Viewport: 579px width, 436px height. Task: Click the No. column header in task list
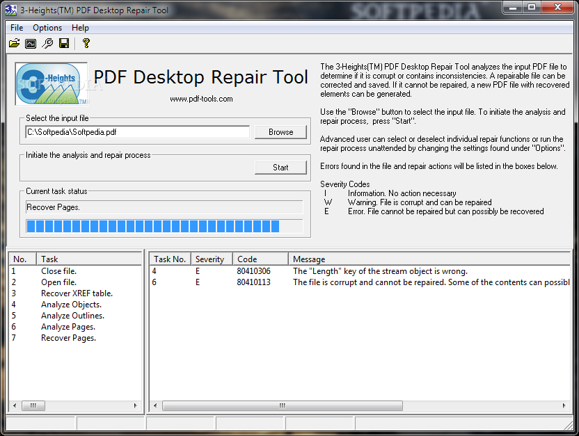click(22, 259)
